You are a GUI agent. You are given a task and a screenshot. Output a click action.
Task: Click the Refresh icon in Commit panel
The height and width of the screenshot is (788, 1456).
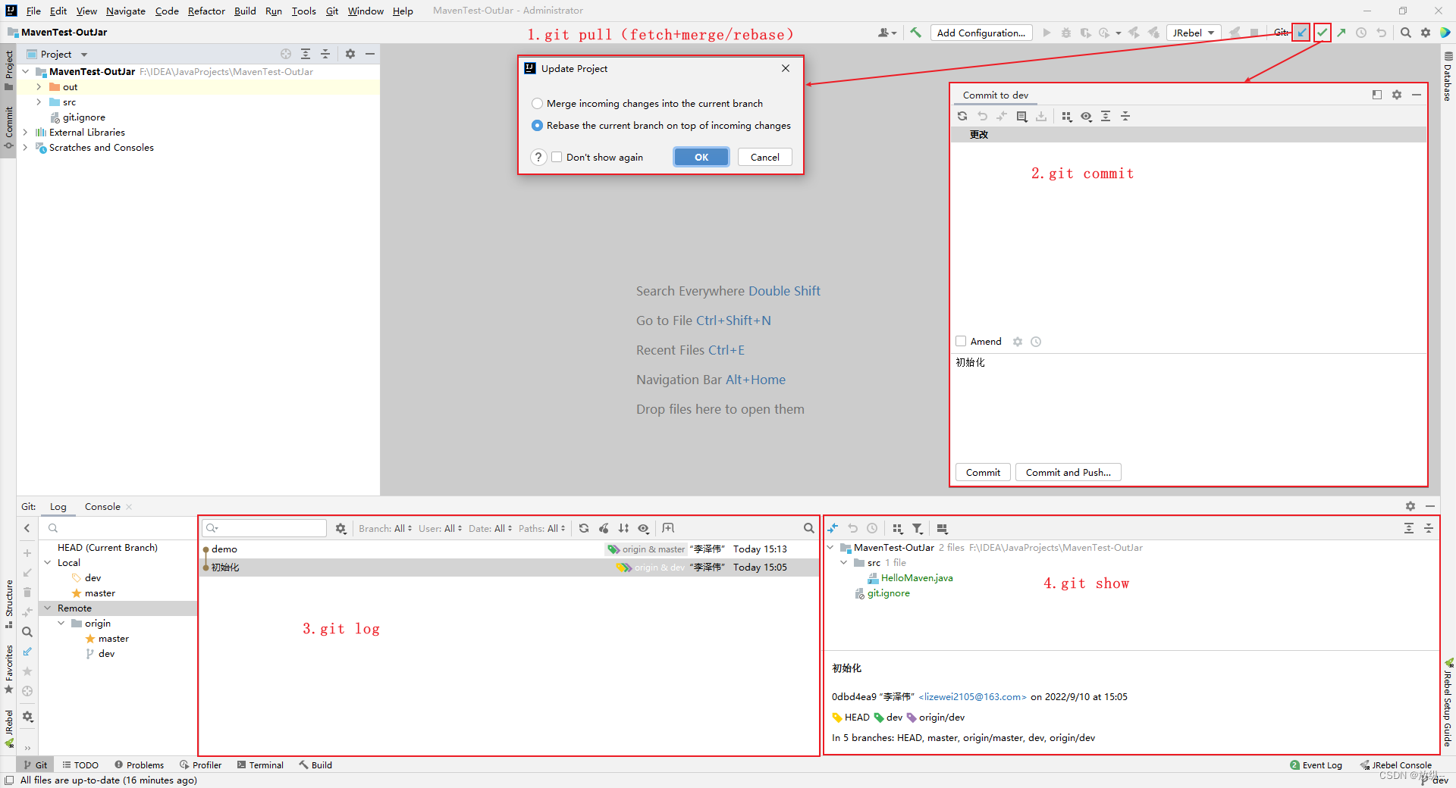(962, 116)
